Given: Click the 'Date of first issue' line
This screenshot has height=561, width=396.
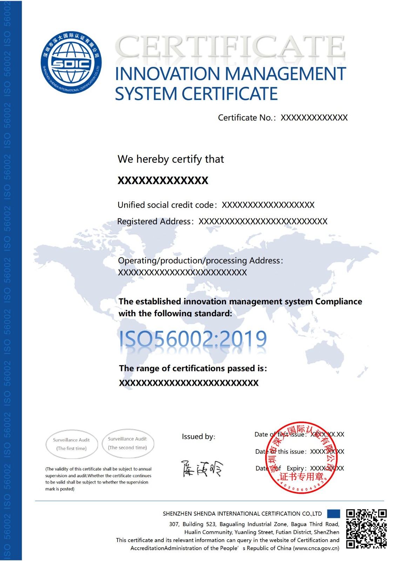Looking at the screenshot, I should (x=299, y=434).
